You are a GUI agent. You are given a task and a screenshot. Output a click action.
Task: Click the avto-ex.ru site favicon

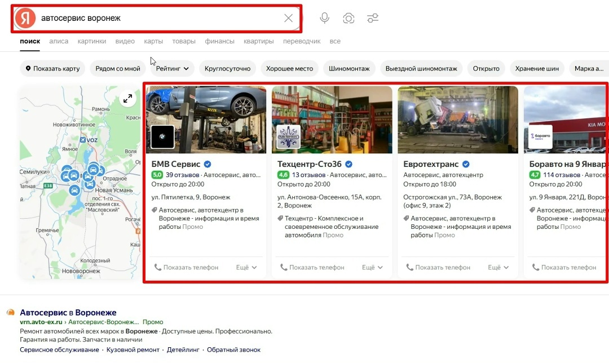pyautogui.click(x=11, y=312)
